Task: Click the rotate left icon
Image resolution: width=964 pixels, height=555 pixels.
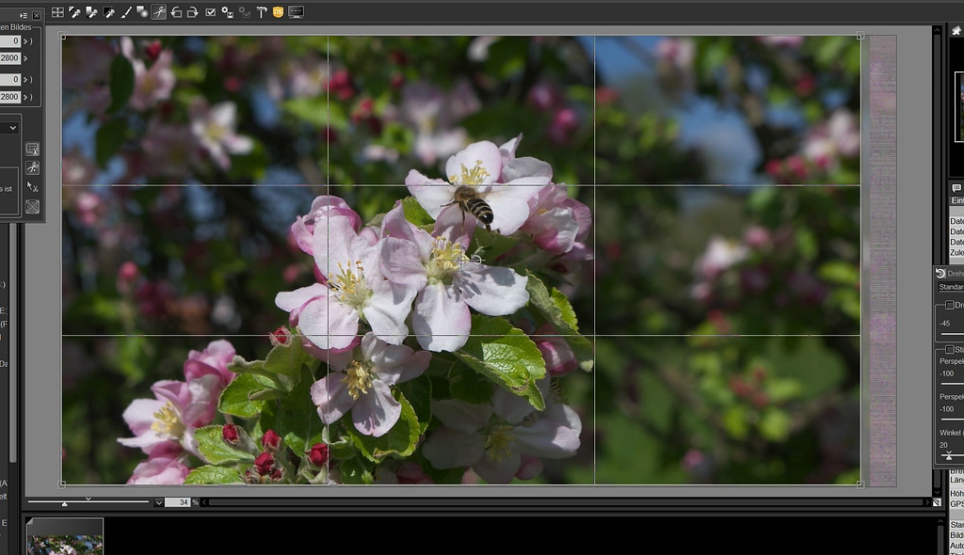Action: 176,12
